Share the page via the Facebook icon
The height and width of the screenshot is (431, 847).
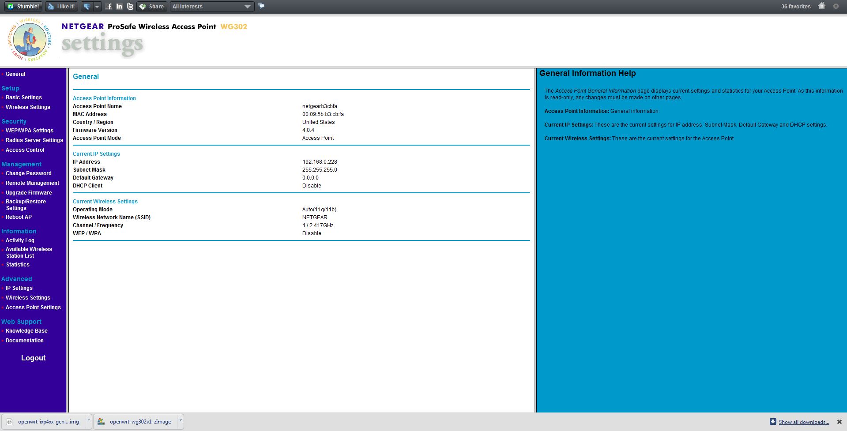[x=109, y=6]
